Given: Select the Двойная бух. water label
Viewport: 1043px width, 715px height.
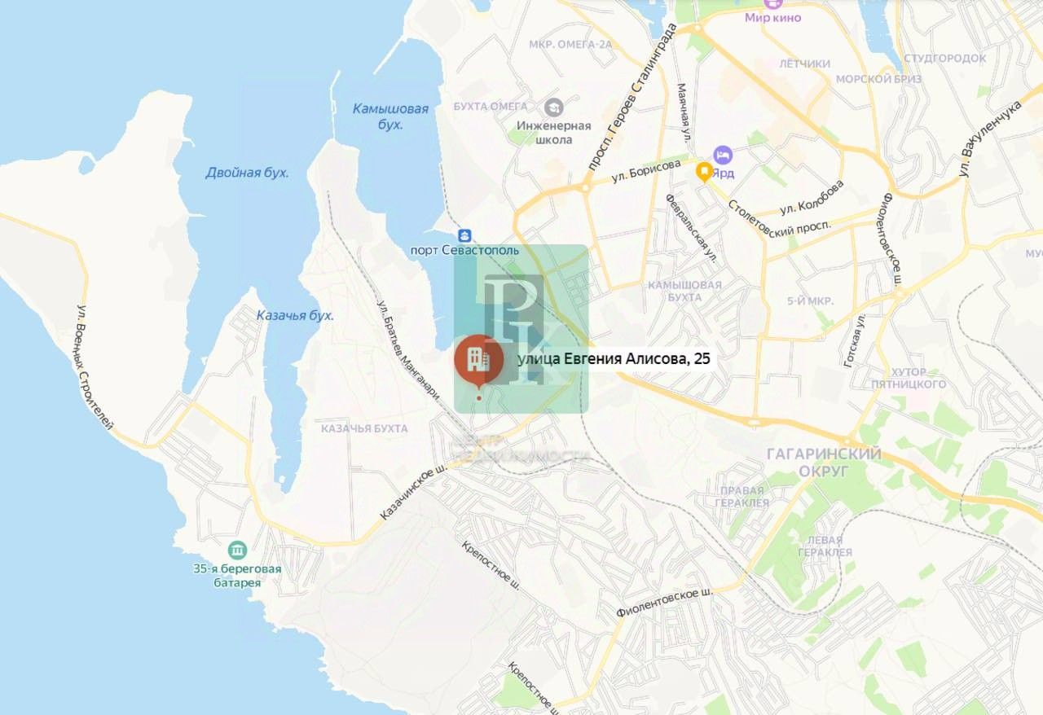Looking at the screenshot, I should (247, 173).
